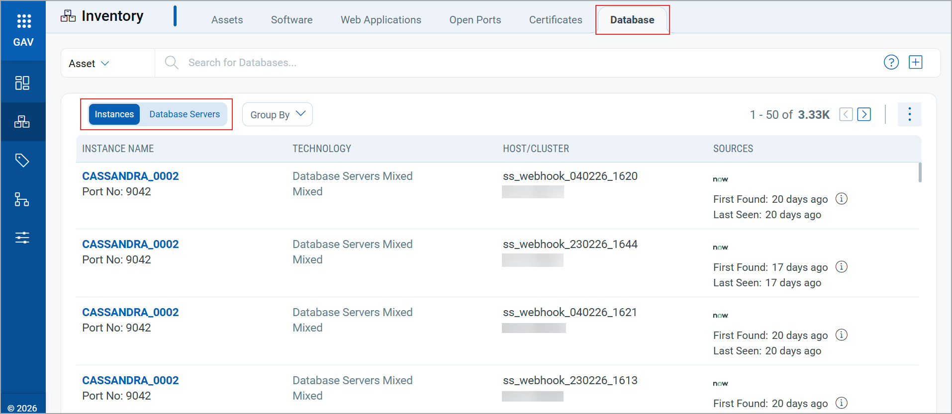The width and height of the screenshot is (952, 414).
Task: Click the Tags icon in the sidebar
Action: click(22, 161)
